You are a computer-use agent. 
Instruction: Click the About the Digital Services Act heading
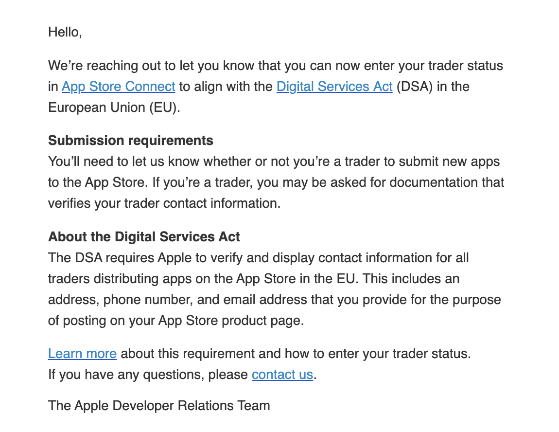(x=144, y=237)
